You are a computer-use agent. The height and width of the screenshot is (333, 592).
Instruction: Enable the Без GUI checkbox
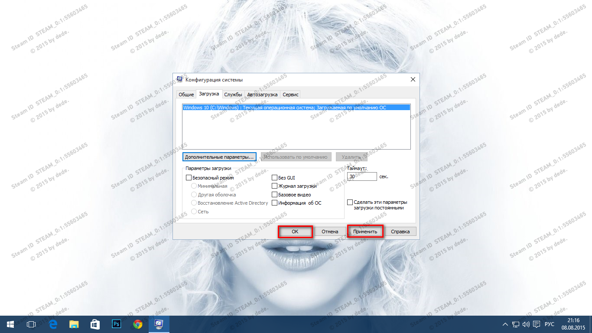click(283, 178)
